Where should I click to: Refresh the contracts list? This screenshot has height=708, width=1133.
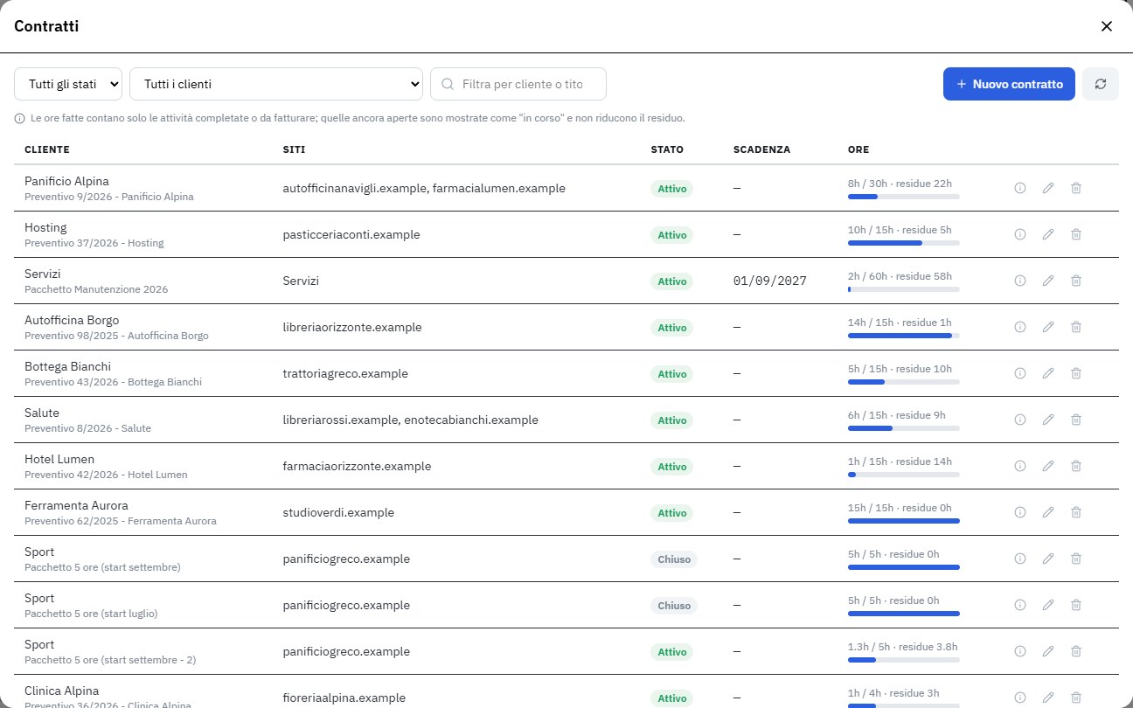pyautogui.click(x=1101, y=84)
